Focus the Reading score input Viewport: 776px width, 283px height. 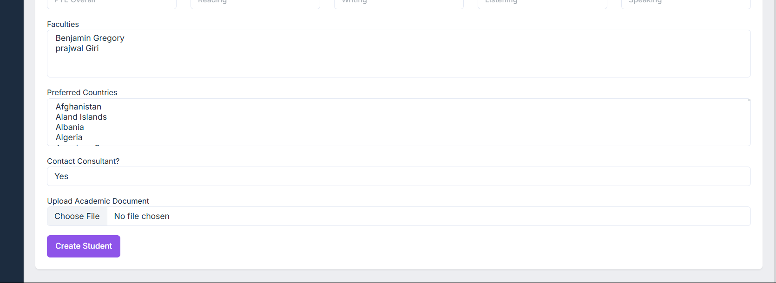255,4
